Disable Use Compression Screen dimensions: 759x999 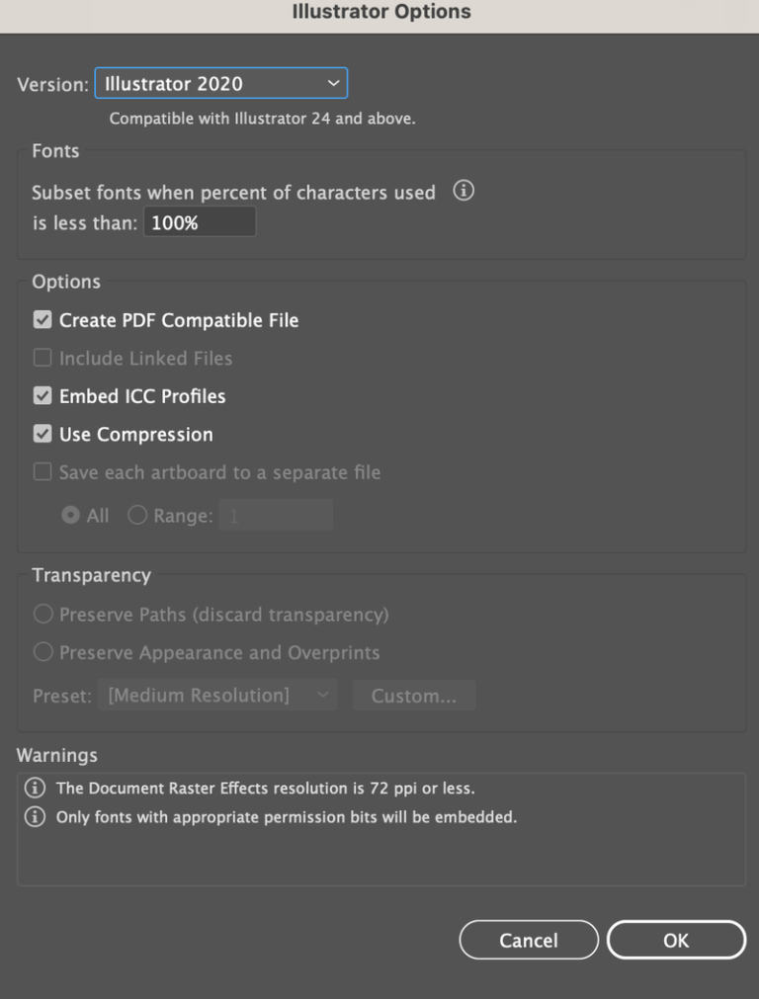(x=42, y=434)
